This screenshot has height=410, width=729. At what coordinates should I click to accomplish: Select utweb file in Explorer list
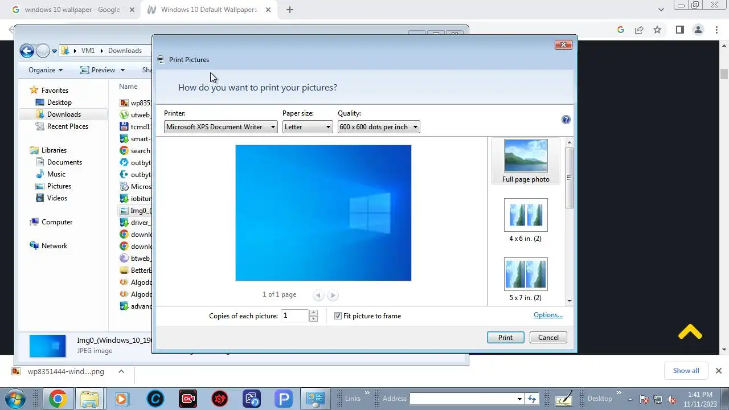point(135,115)
